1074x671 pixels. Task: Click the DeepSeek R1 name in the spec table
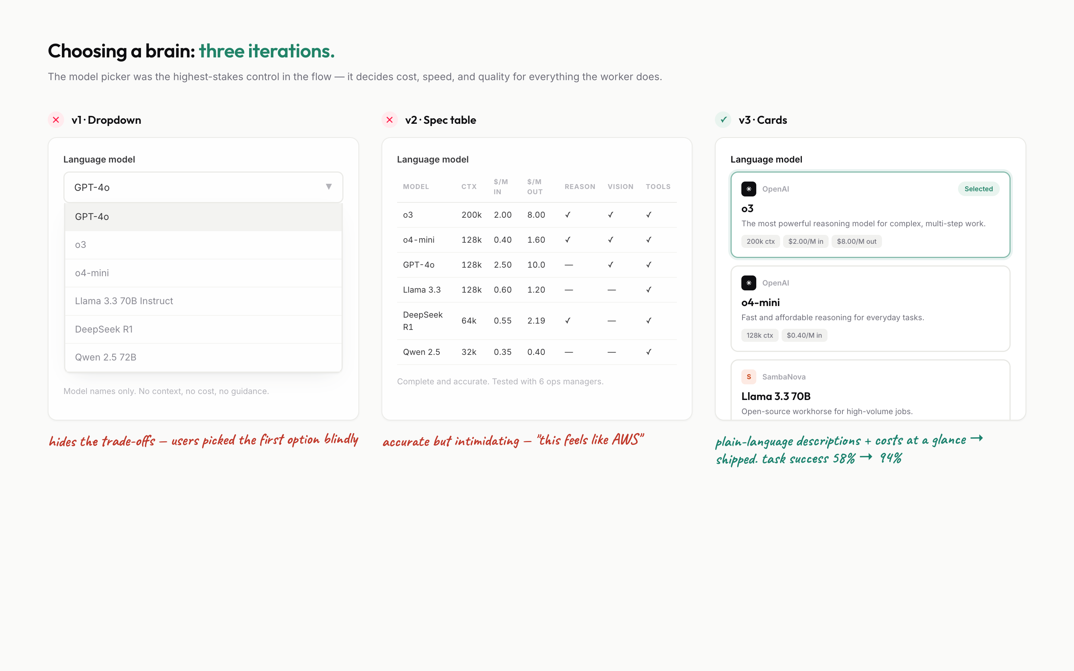(x=423, y=321)
